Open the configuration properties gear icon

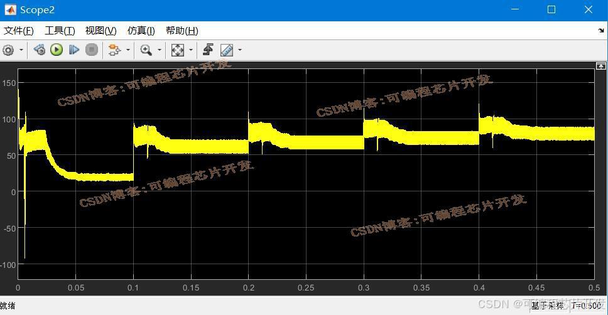coord(8,50)
